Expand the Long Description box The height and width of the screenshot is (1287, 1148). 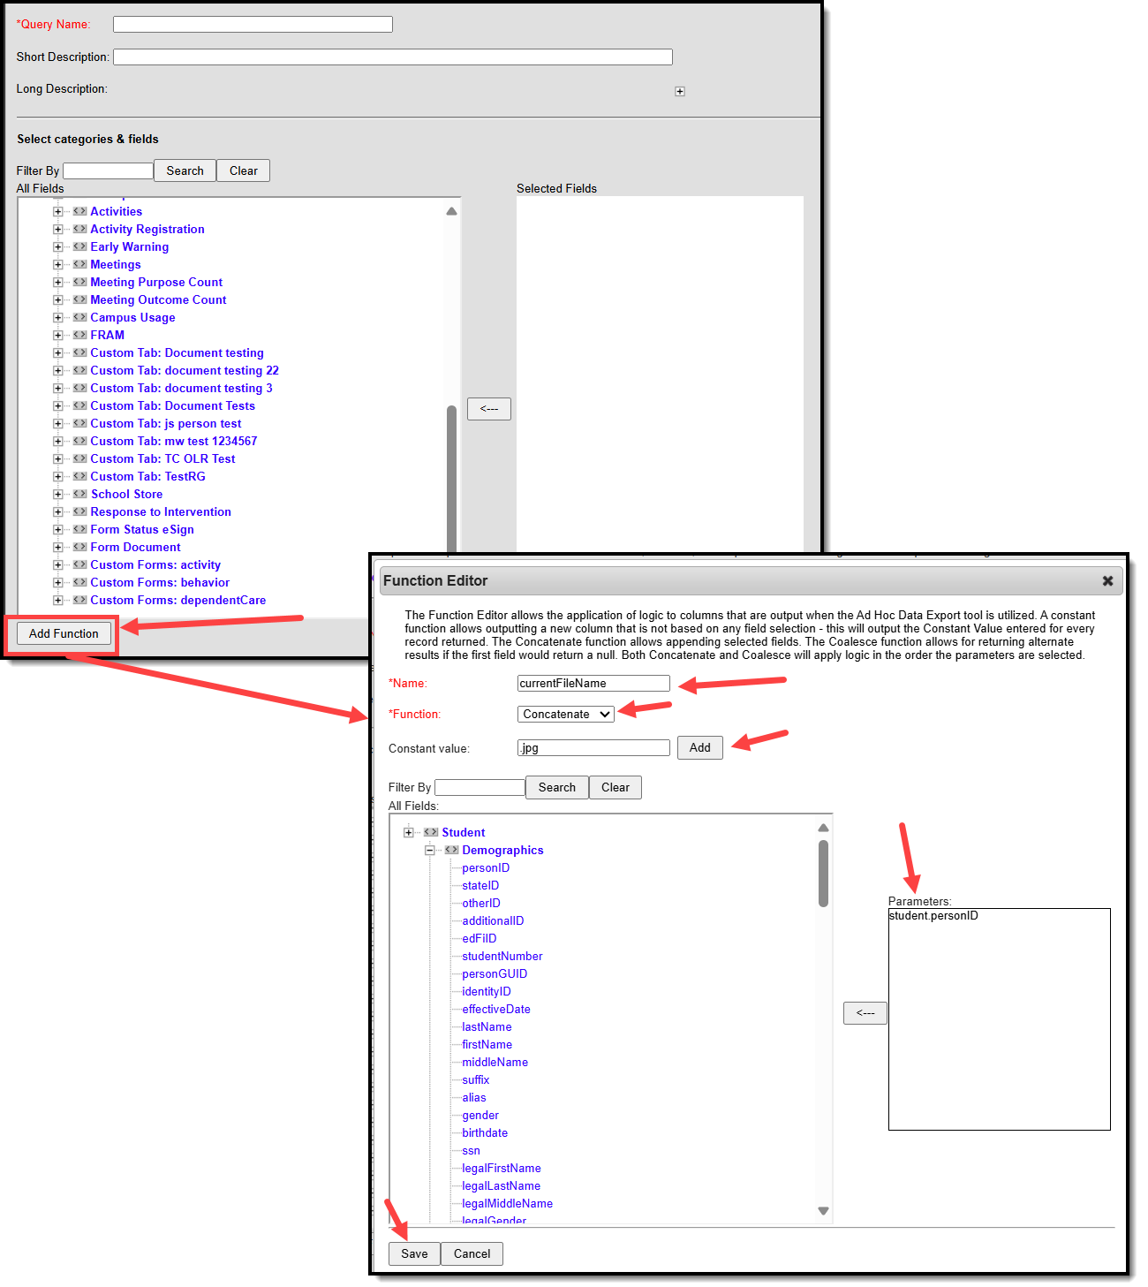pyautogui.click(x=680, y=91)
